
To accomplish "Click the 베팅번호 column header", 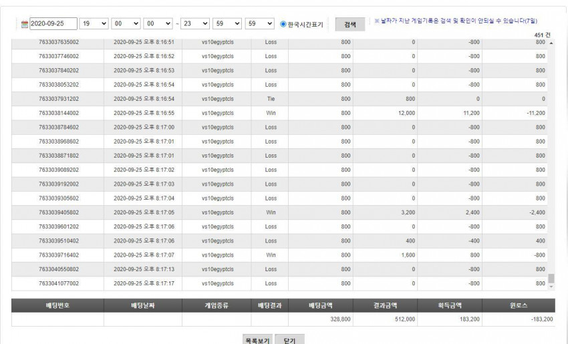I will click(x=57, y=305).
